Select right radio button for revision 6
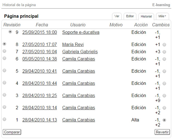 click(x=164, y=59)
